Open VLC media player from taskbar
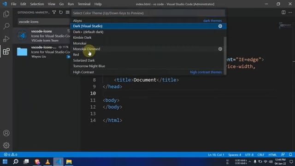295x166 pixels. point(47,162)
